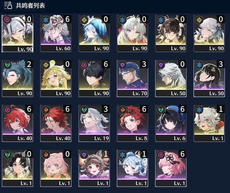
Task: Click Aero icon on the Lv. 19 card
Action: pyautogui.click(x=84, y=109)
